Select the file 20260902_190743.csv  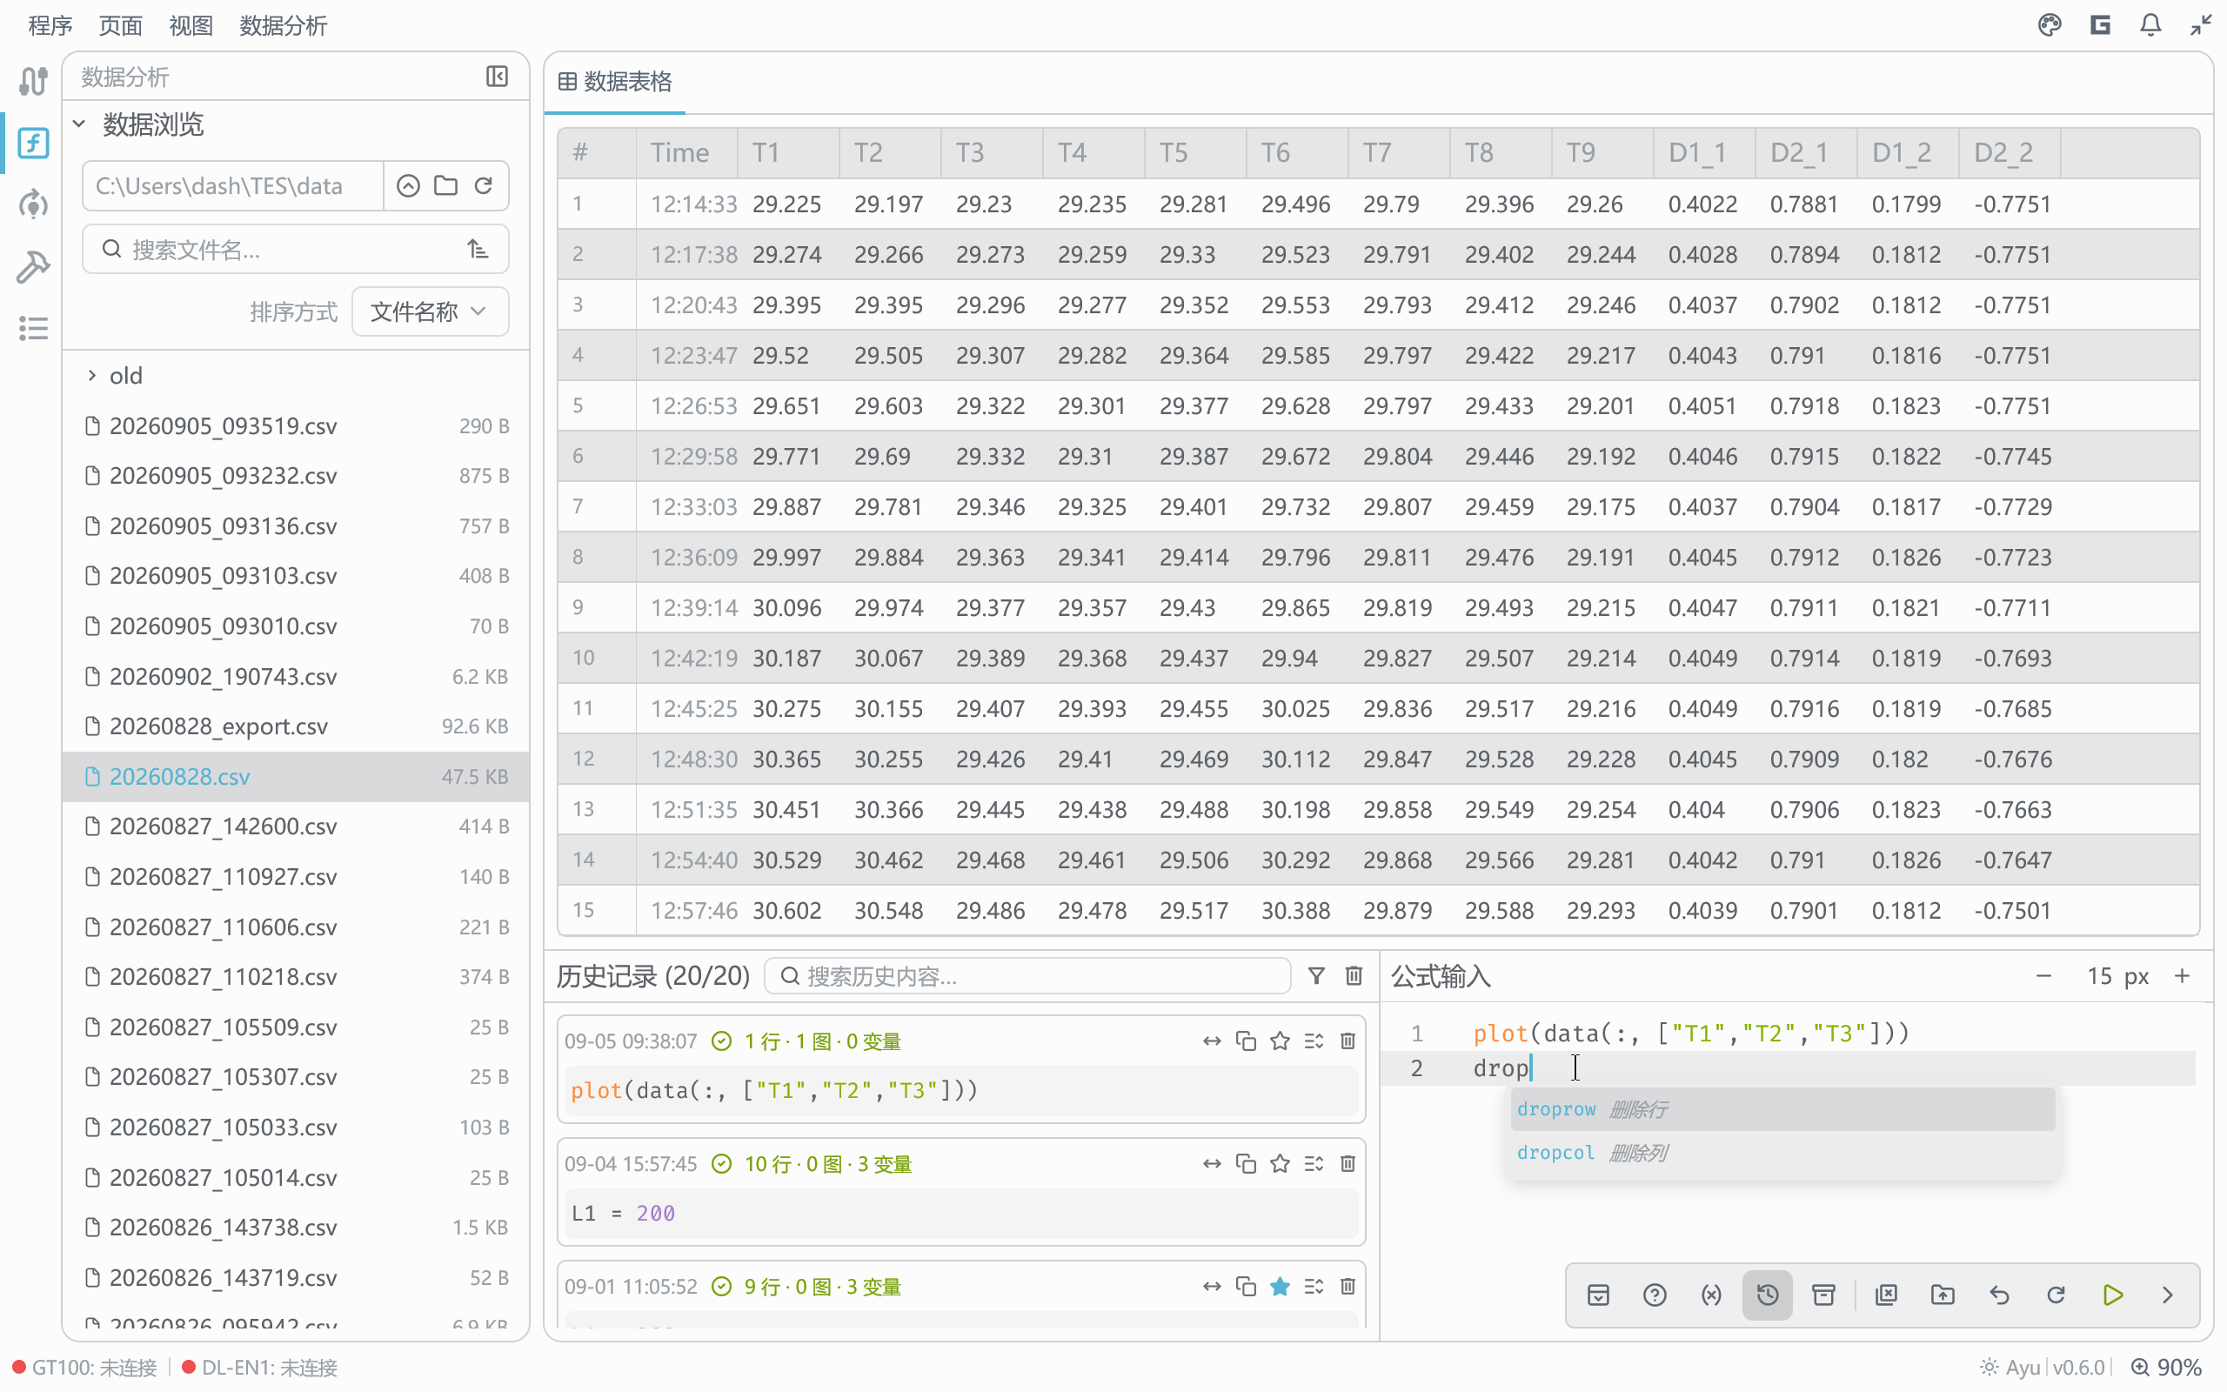[x=296, y=676]
